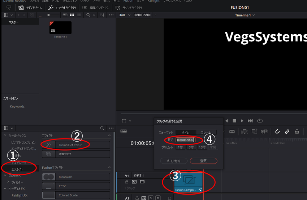Click the 変更 (Change) button in the dialog
The image size is (307, 200).
coord(203,161)
